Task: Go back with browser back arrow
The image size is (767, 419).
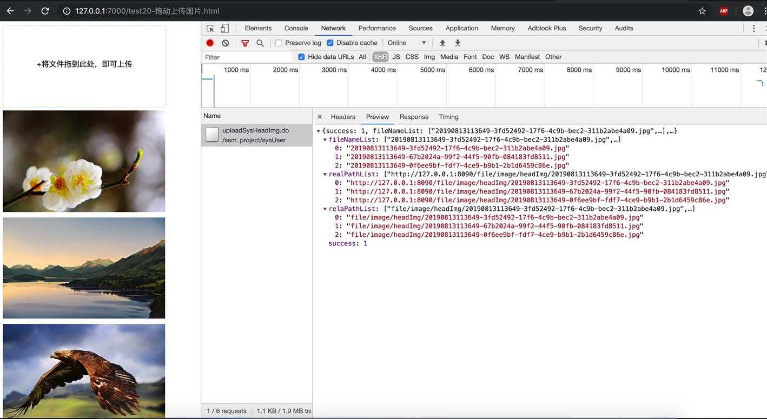Action: (x=10, y=11)
